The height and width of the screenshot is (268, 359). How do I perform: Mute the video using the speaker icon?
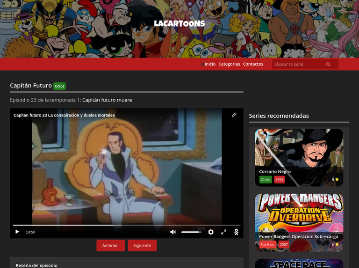point(173,232)
